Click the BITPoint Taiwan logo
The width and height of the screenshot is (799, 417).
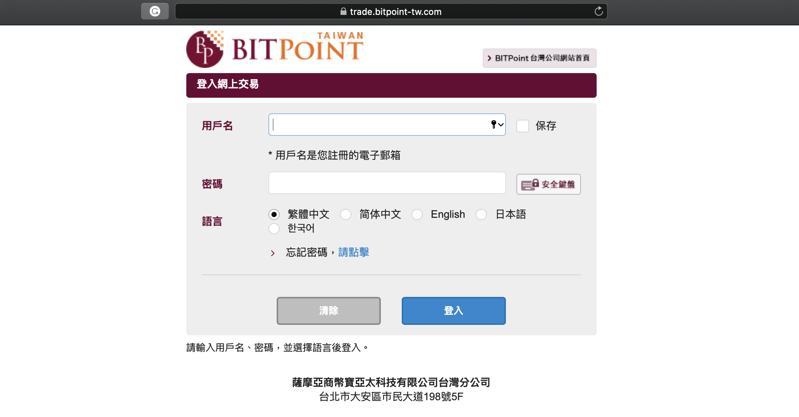pyautogui.click(x=275, y=49)
